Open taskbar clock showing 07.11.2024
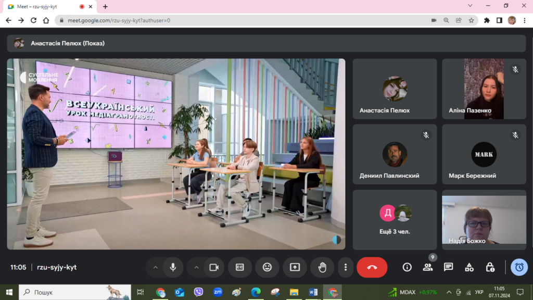The image size is (533, 300). click(x=499, y=292)
